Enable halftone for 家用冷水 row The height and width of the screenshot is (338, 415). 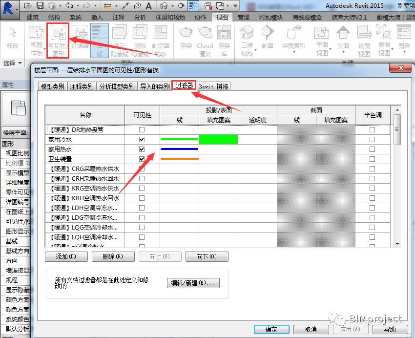coord(372,140)
